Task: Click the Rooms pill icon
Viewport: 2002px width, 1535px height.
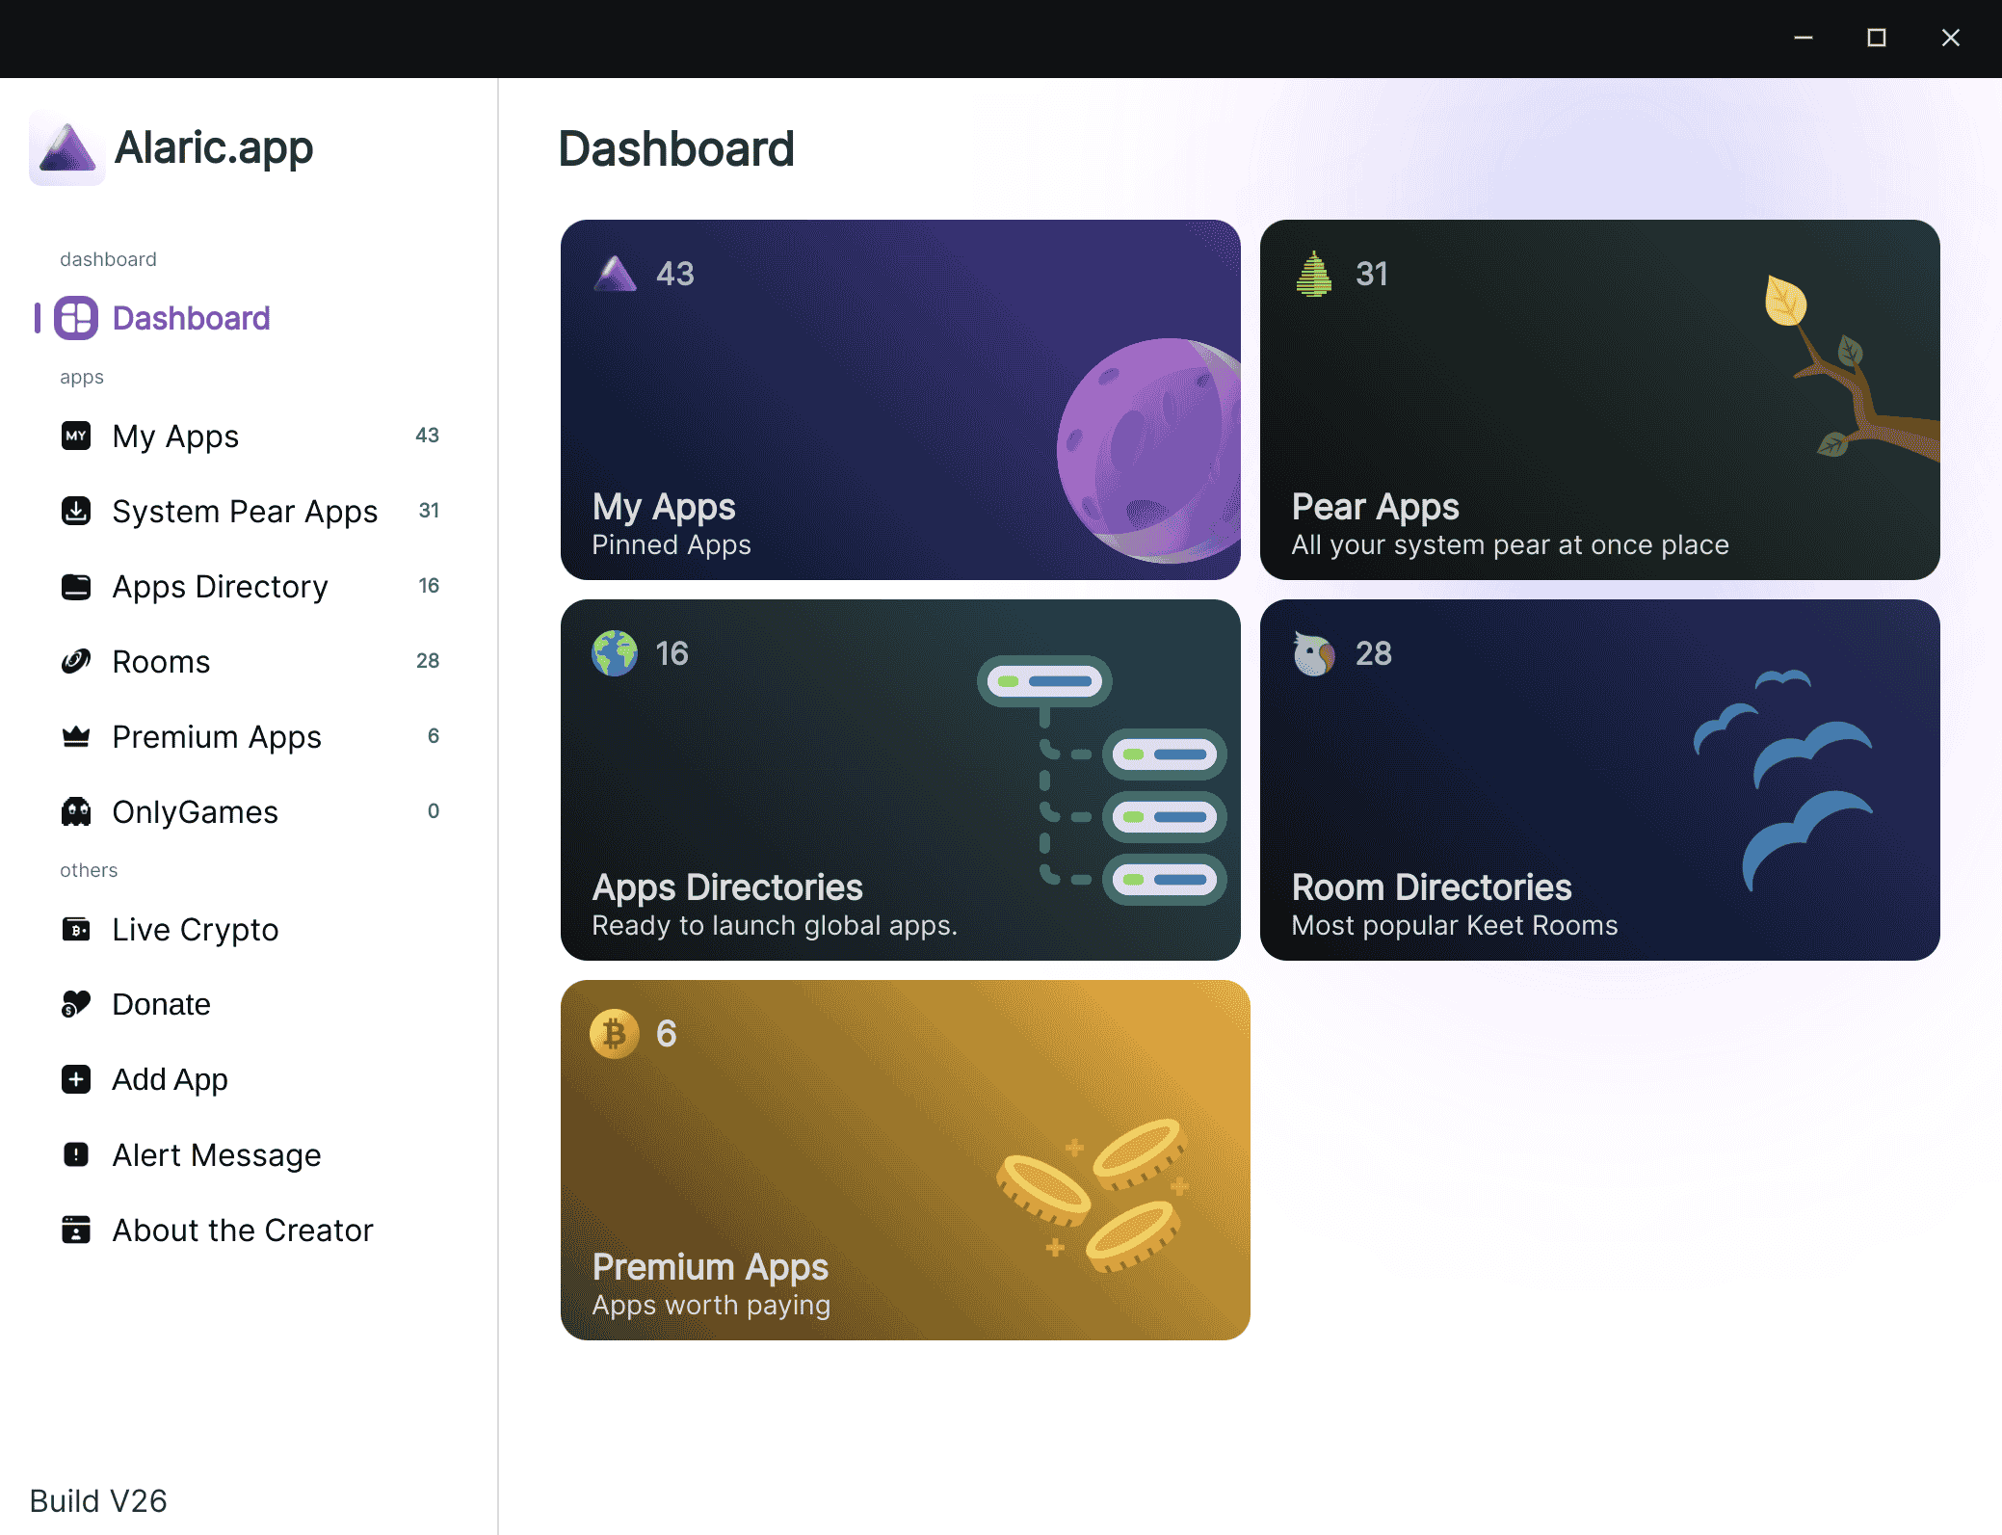Action: click(76, 661)
